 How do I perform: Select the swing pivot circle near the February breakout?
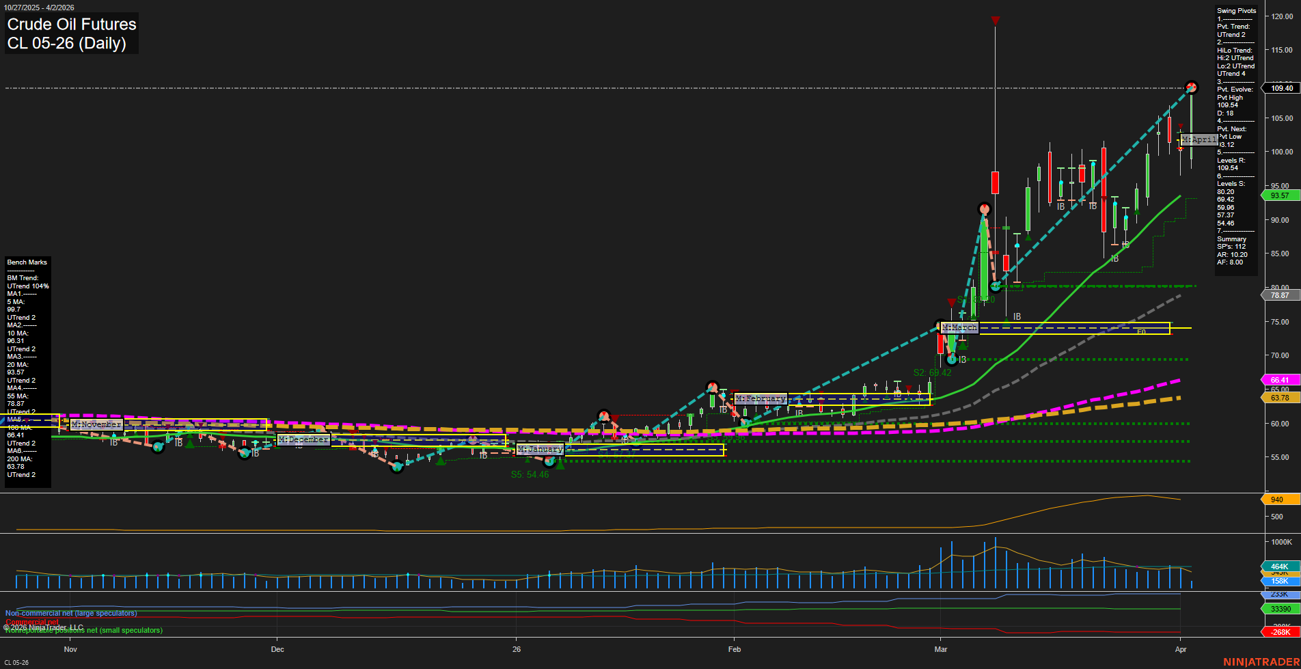pos(712,386)
